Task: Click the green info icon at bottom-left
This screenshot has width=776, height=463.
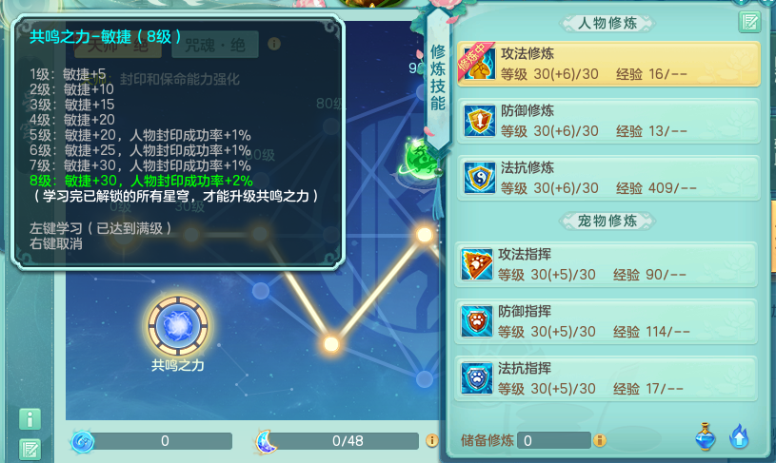Action: coord(30,419)
